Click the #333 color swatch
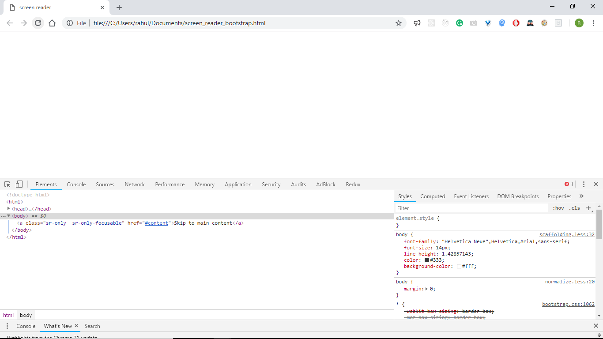603x339 pixels. tap(427, 260)
